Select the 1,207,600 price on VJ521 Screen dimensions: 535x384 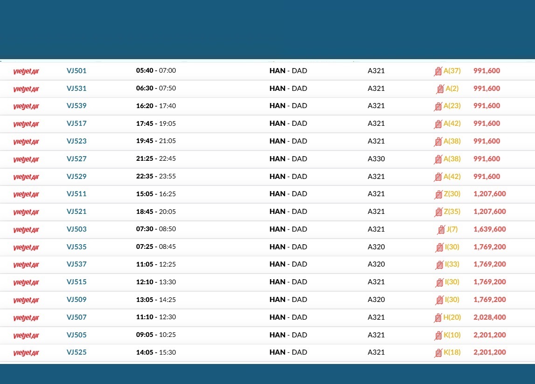490,212
